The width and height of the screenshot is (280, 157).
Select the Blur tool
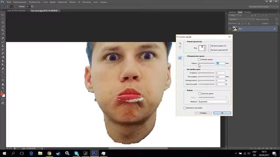tap(3, 61)
